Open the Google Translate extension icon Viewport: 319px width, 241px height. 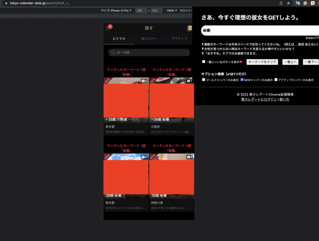tap(297, 3)
